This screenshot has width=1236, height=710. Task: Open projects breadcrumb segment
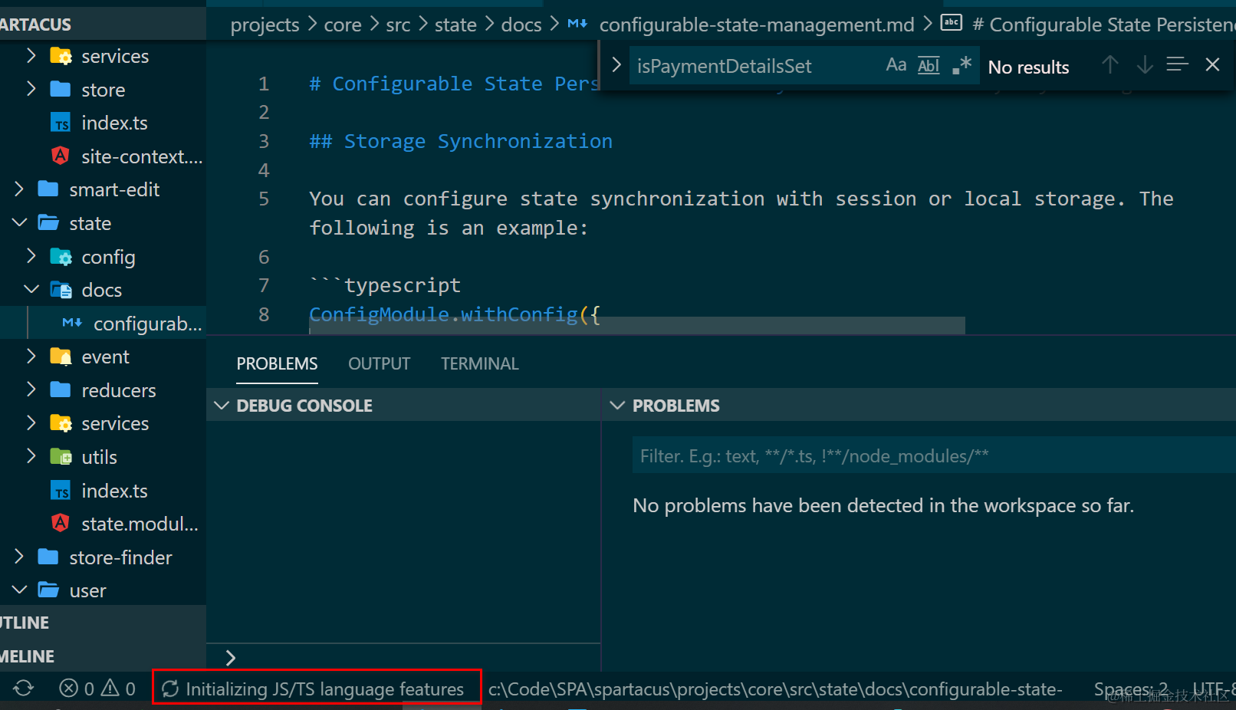[265, 25]
